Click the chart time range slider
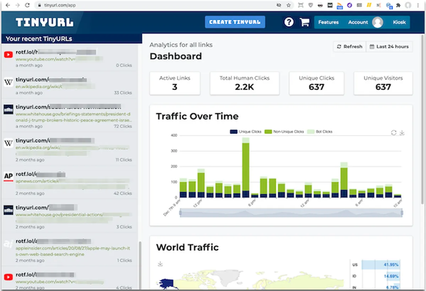Viewport: 426px width, 291px height. [291, 213]
